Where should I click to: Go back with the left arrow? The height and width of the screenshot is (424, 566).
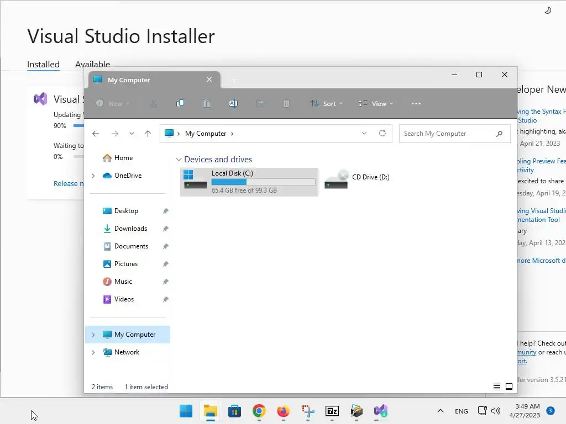click(x=95, y=134)
